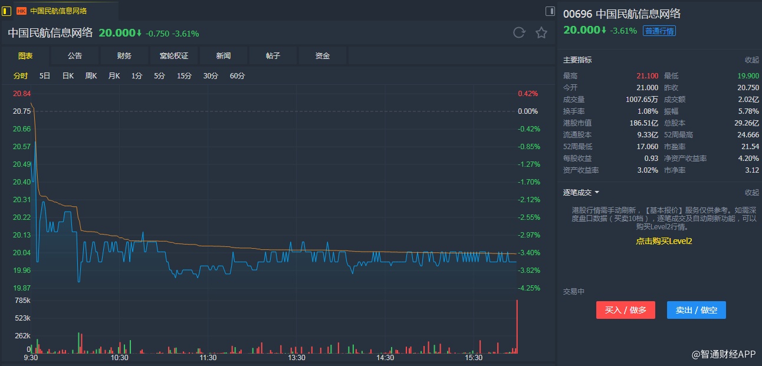This screenshot has height=366, width=762.
Task: Click the 昨收 value 20.750
Action: pyautogui.click(x=748, y=88)
